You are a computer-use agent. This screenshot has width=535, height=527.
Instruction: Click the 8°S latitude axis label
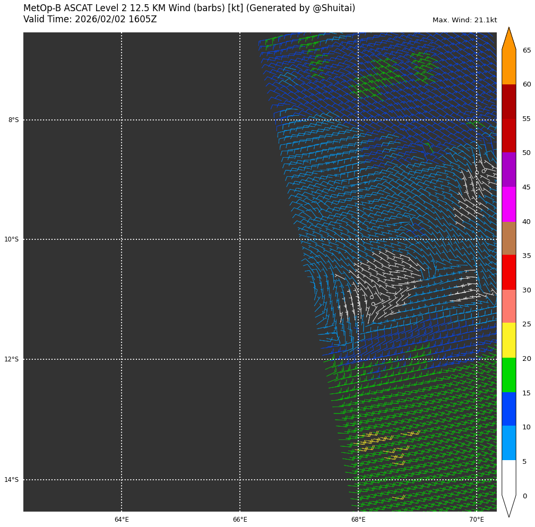(x=13, y=120)
